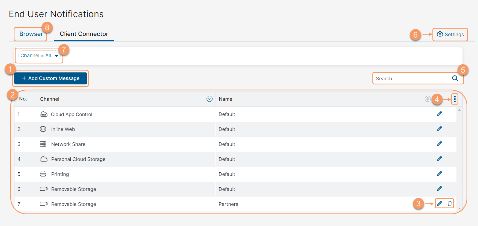This screenshot has height=226, width=478.
Task: Edit the Cloud App Control default message
Action: (439, 114)
